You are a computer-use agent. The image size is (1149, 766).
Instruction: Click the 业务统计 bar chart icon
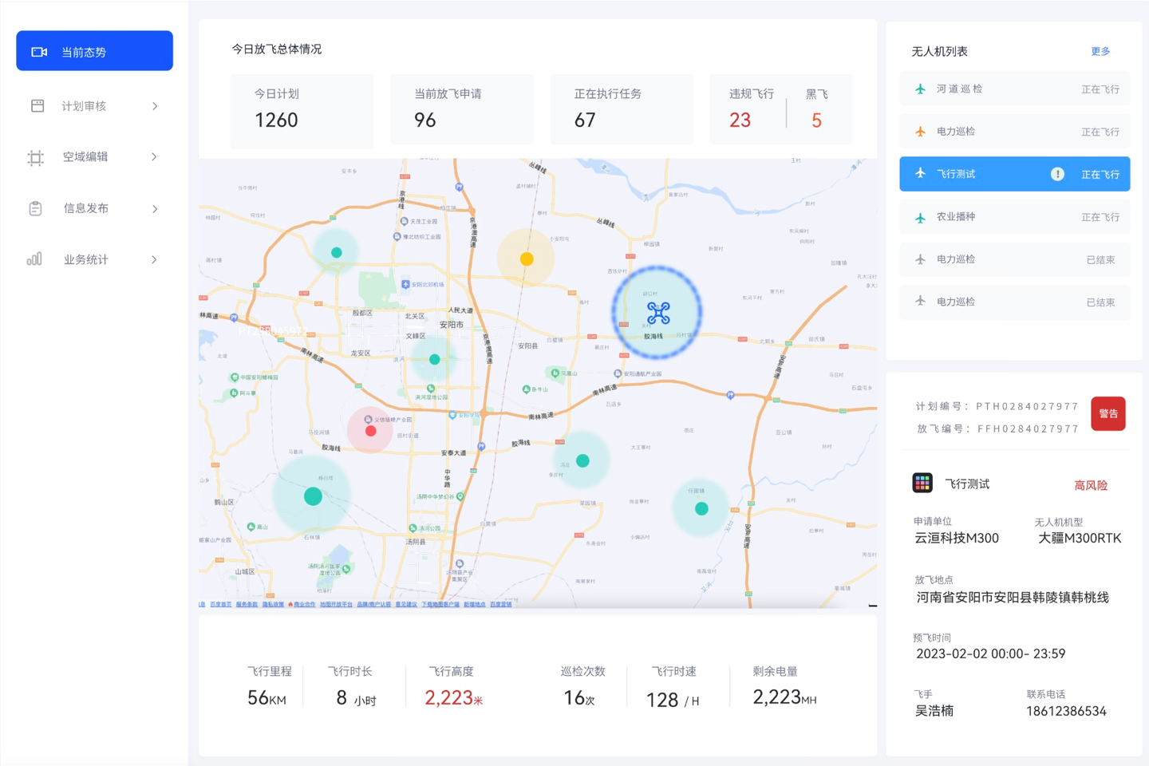34,259
